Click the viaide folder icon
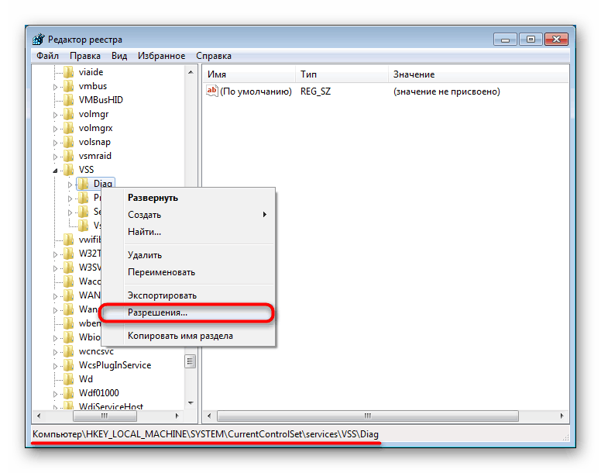The image size is (601, 473). click(69, 72)
